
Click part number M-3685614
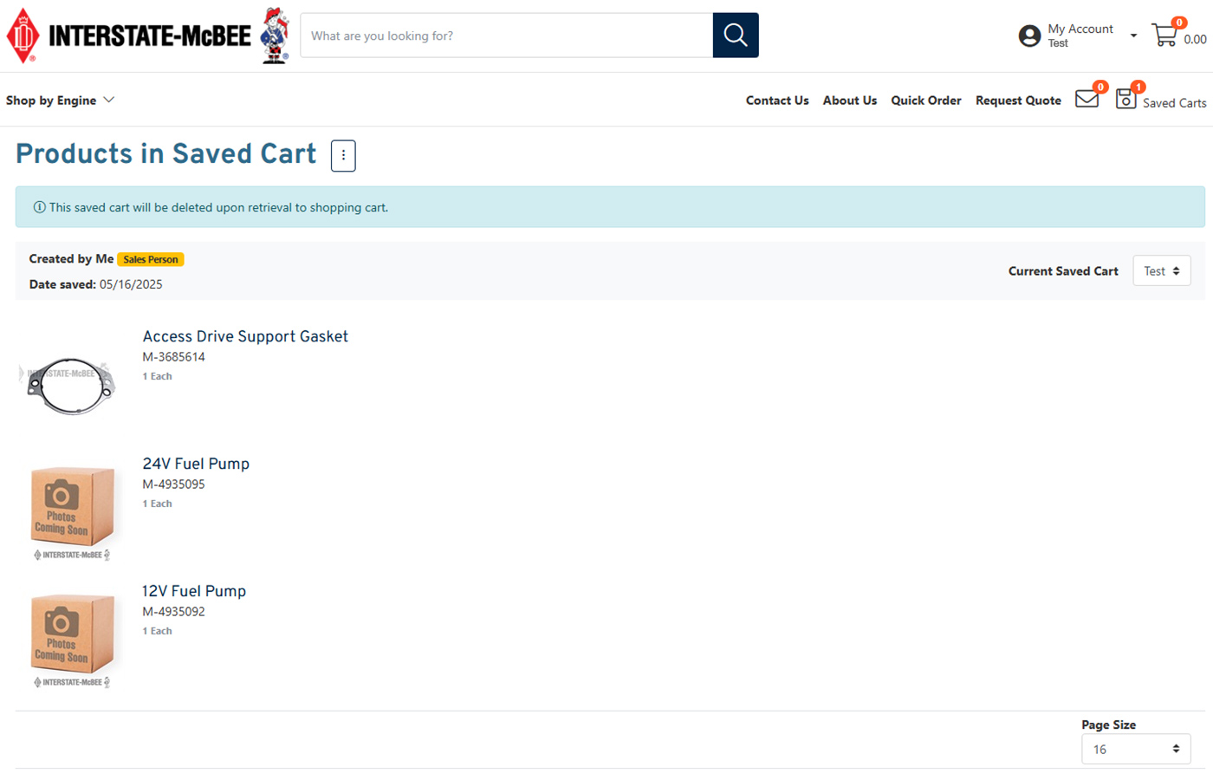173,357
